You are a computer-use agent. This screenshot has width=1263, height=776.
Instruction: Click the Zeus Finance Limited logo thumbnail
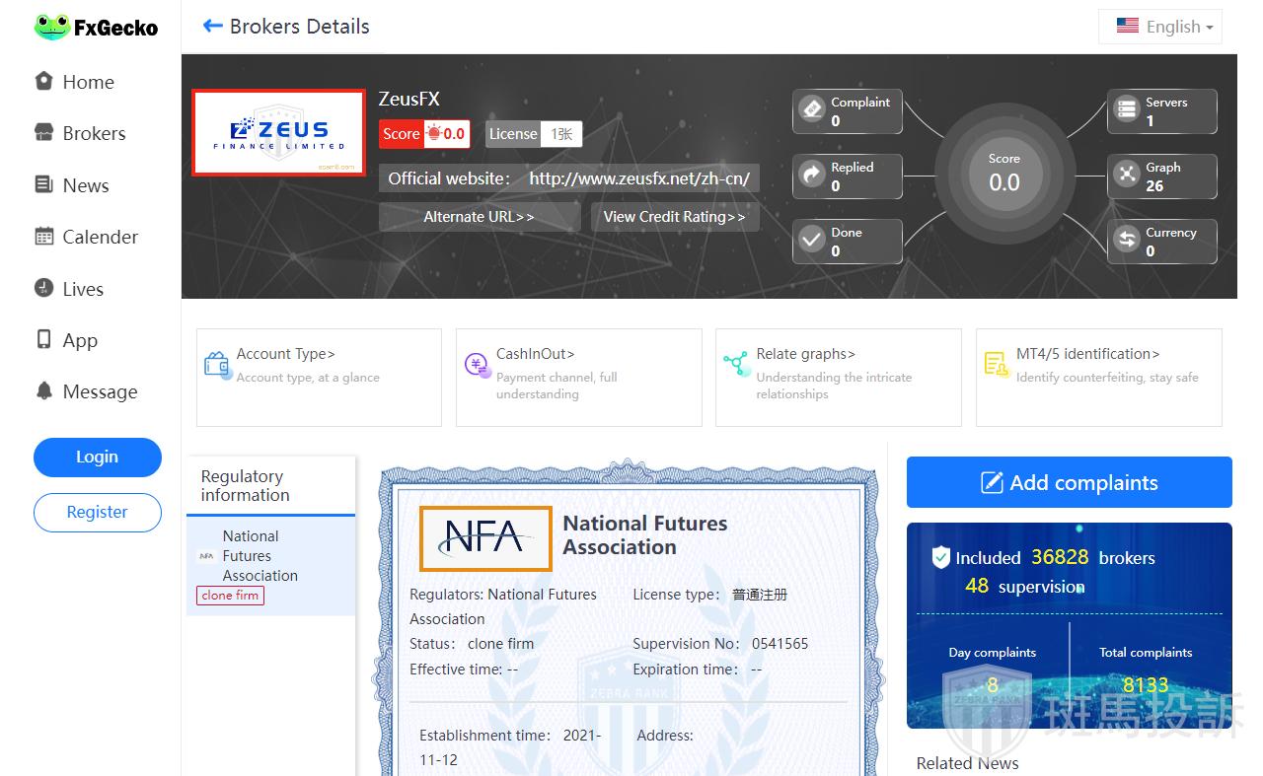[279, 132]
